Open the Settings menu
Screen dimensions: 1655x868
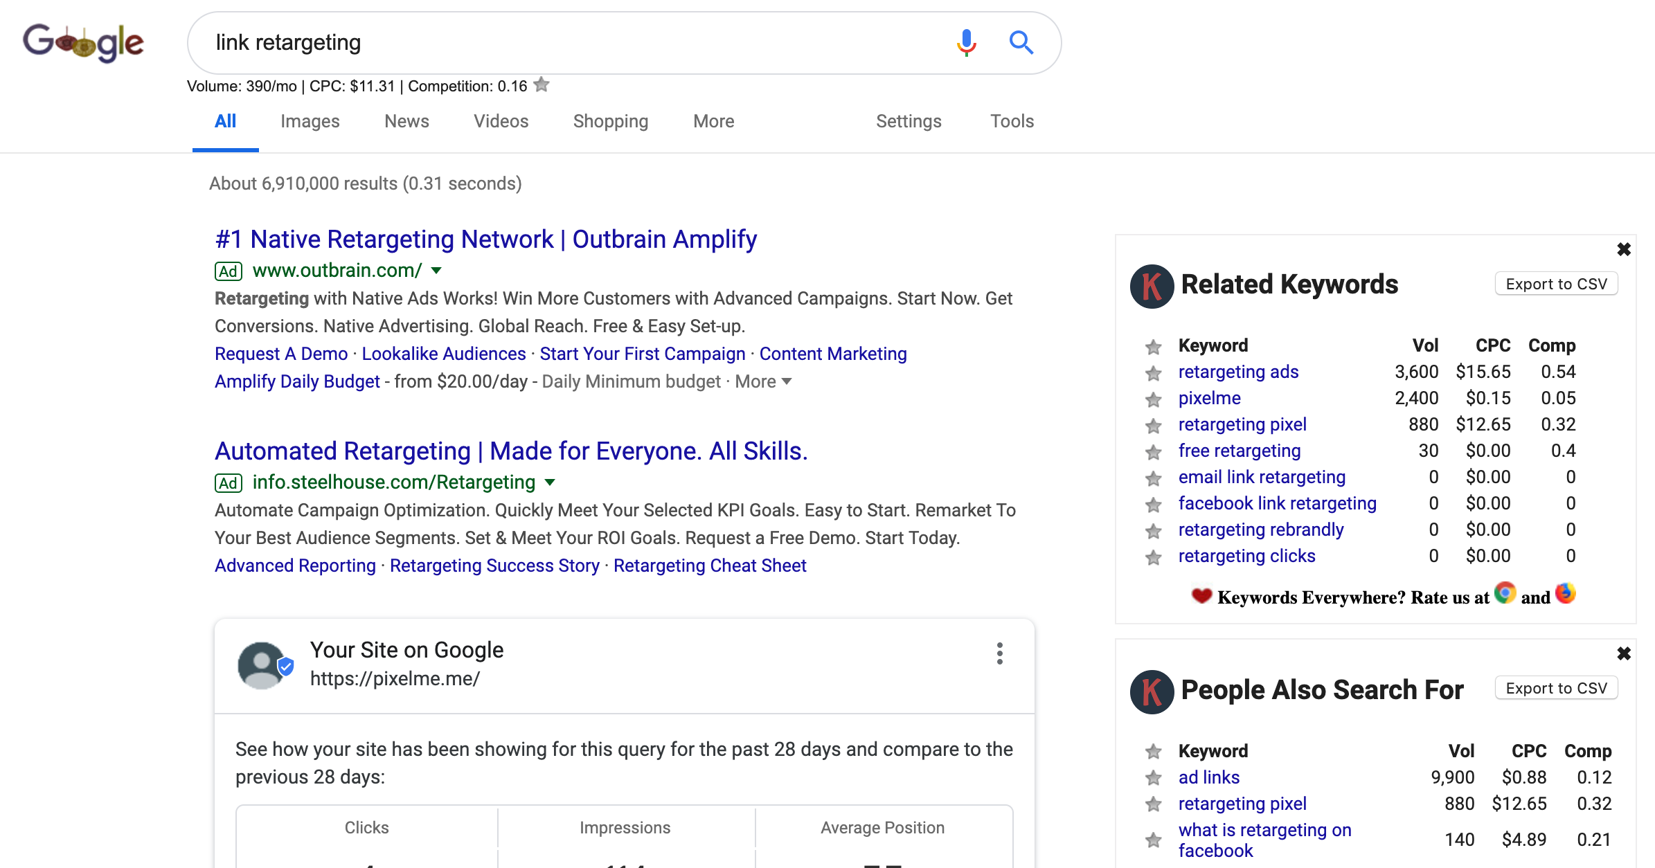tap(909, 121)
